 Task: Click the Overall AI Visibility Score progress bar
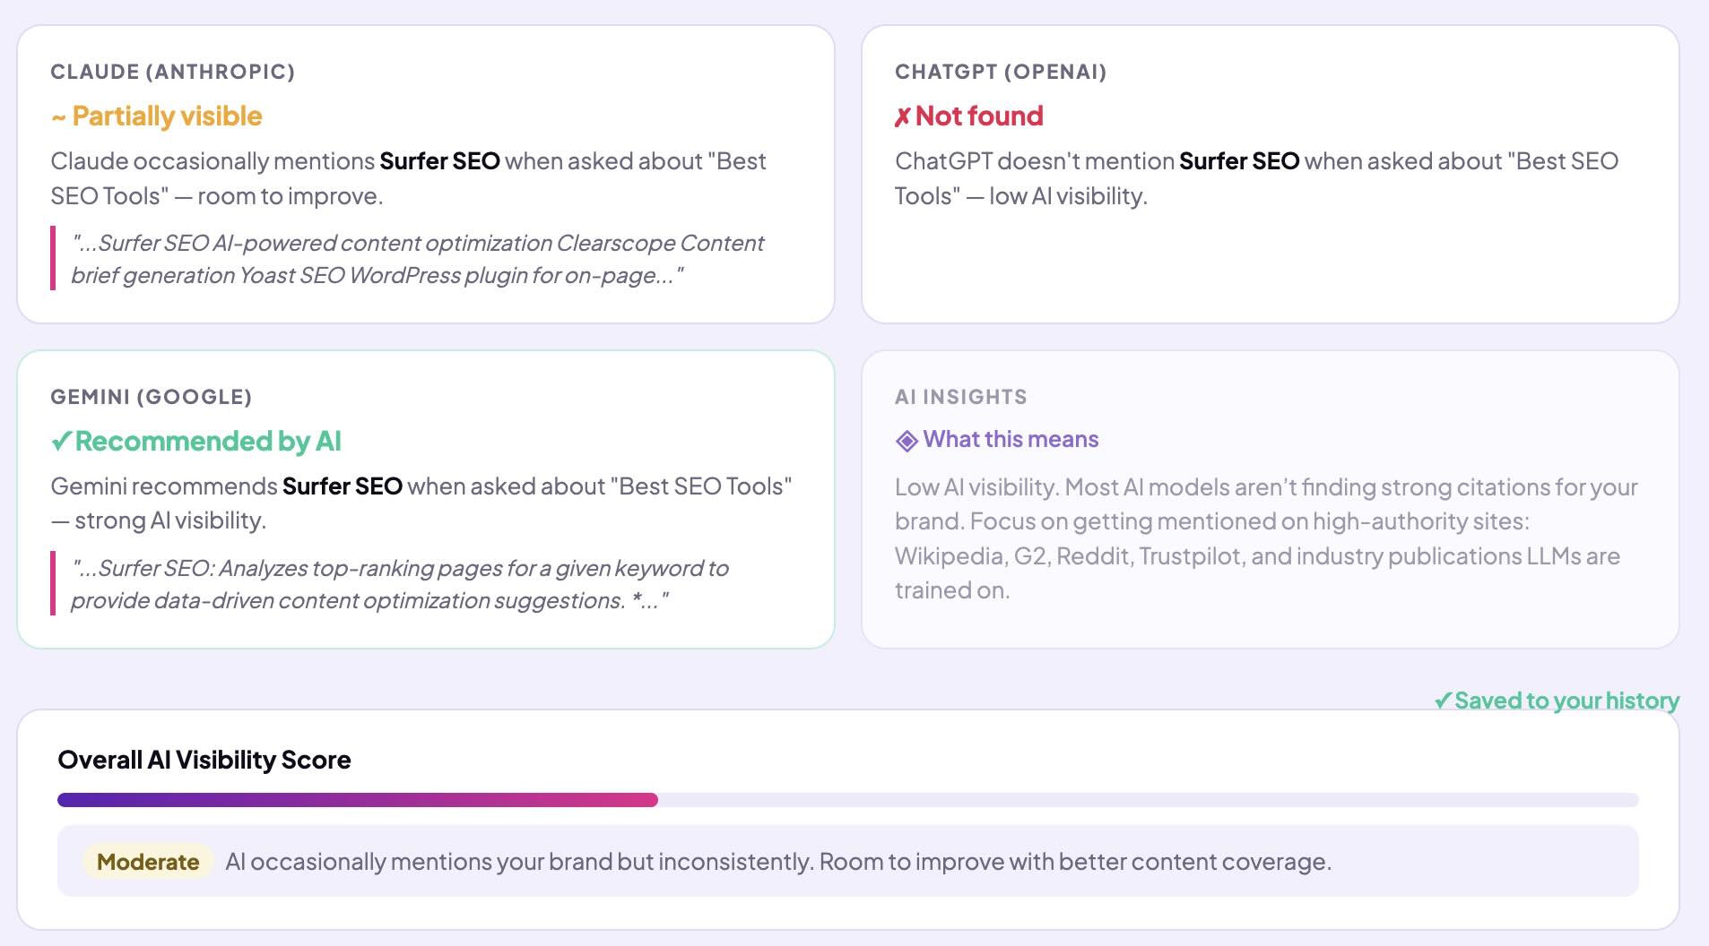[847, 800]
